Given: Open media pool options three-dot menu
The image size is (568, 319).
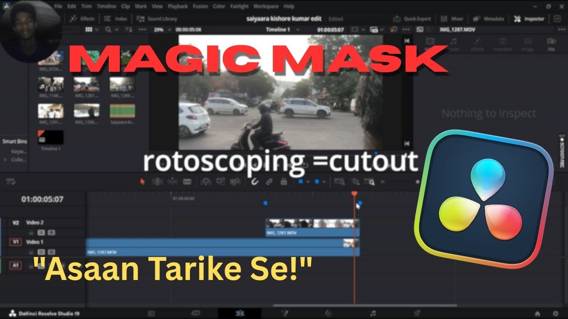Looking at the screenshot, I should [x=142, y=29].
